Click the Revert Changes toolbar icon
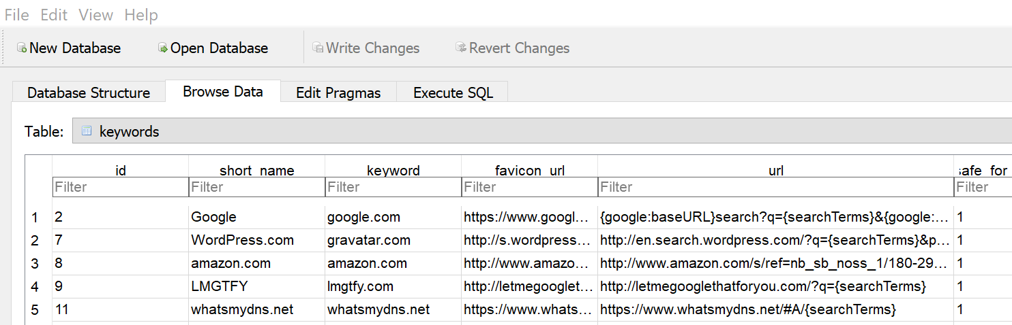The image size is (1012, 325). click(x=461, y=48)
